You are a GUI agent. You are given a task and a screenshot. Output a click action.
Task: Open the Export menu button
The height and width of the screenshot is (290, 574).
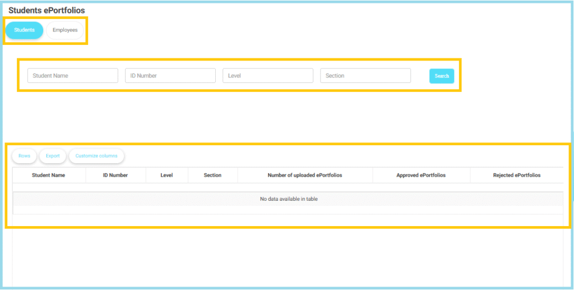point(53,156)
